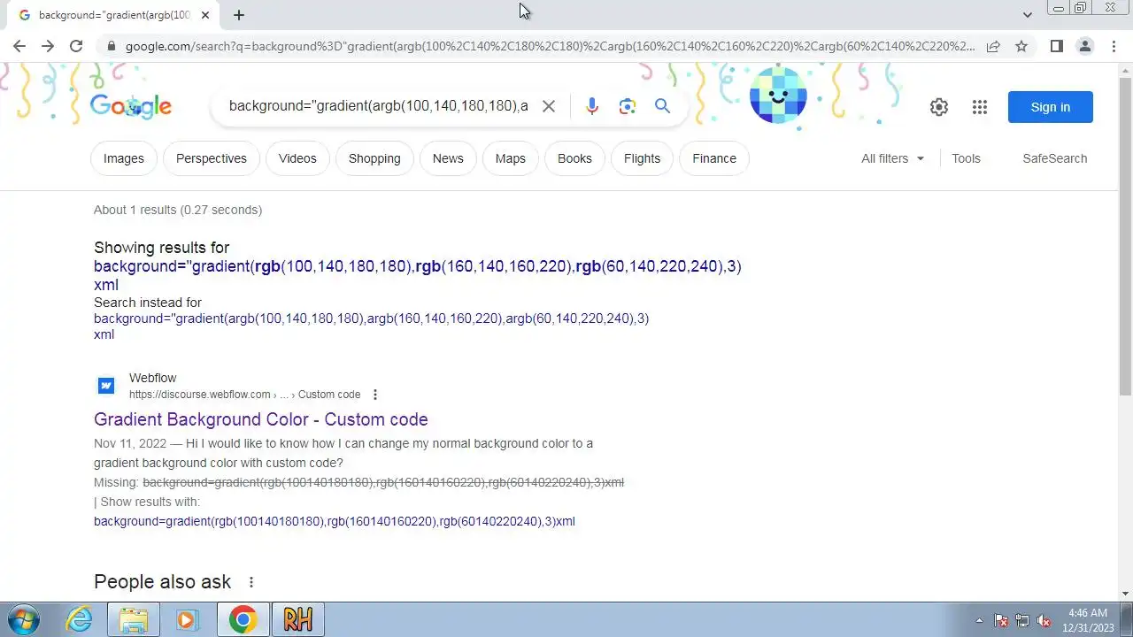This screenshot has height=637, width=1133.
Task: Close the Google search results tab
Action: 205,15
